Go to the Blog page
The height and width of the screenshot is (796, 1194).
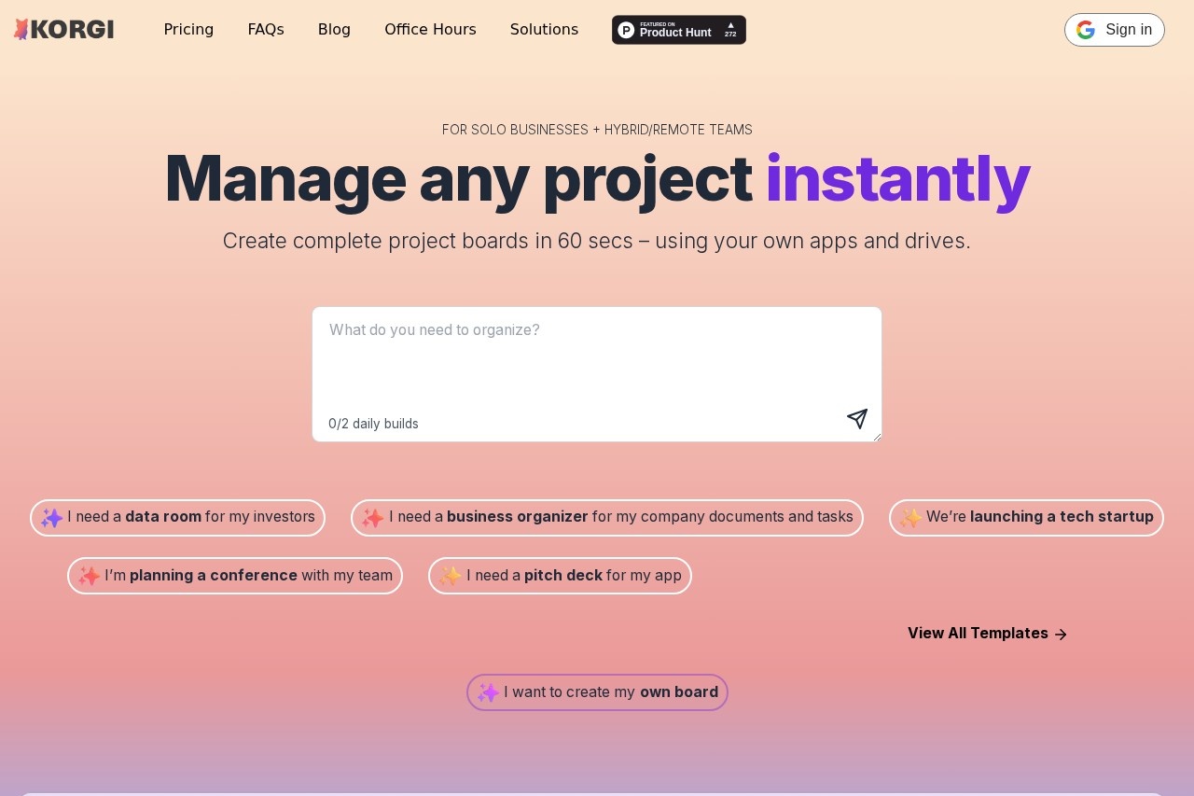[334, 30]
